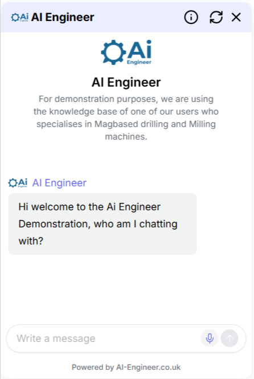Open the Powered by AI-Engineer.co.uk link
Viewport: 254px width, 379px height.
tap(126, 367)
